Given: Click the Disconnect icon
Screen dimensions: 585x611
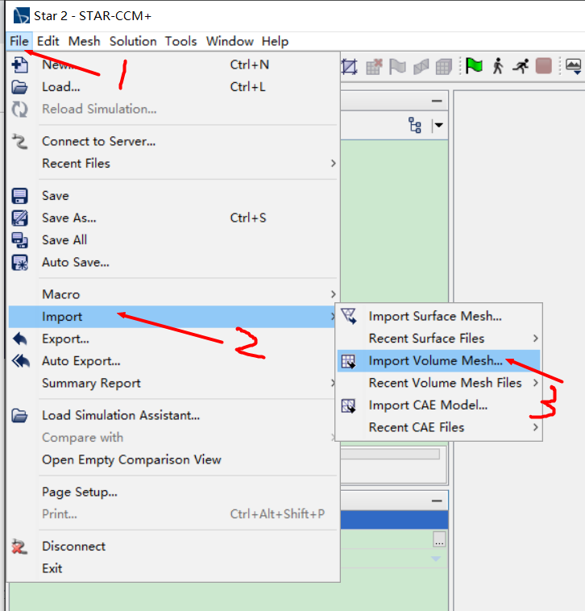Looking at the screenshot, I should click(19, 547).
